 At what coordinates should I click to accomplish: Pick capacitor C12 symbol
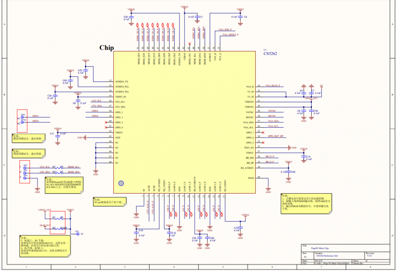(x=169, y=233)
